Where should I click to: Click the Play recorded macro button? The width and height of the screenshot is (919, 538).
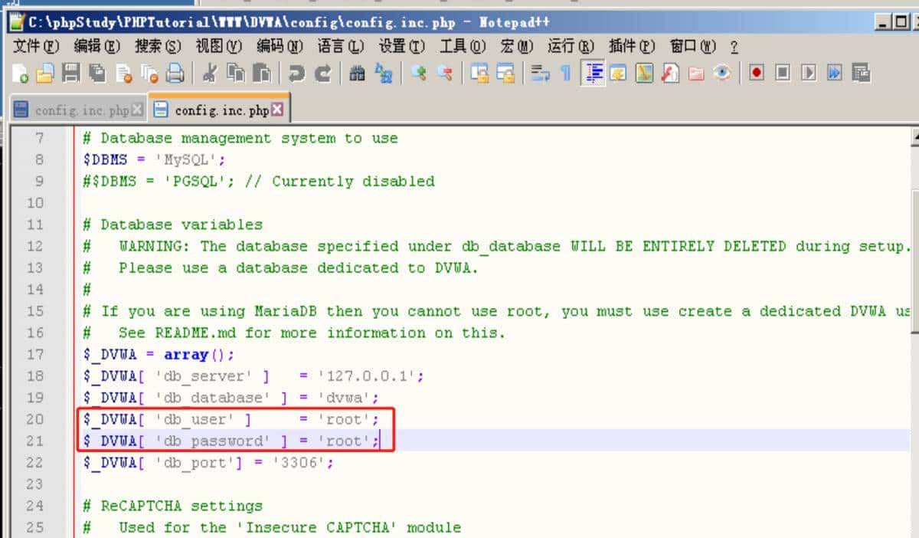(808, 74)
